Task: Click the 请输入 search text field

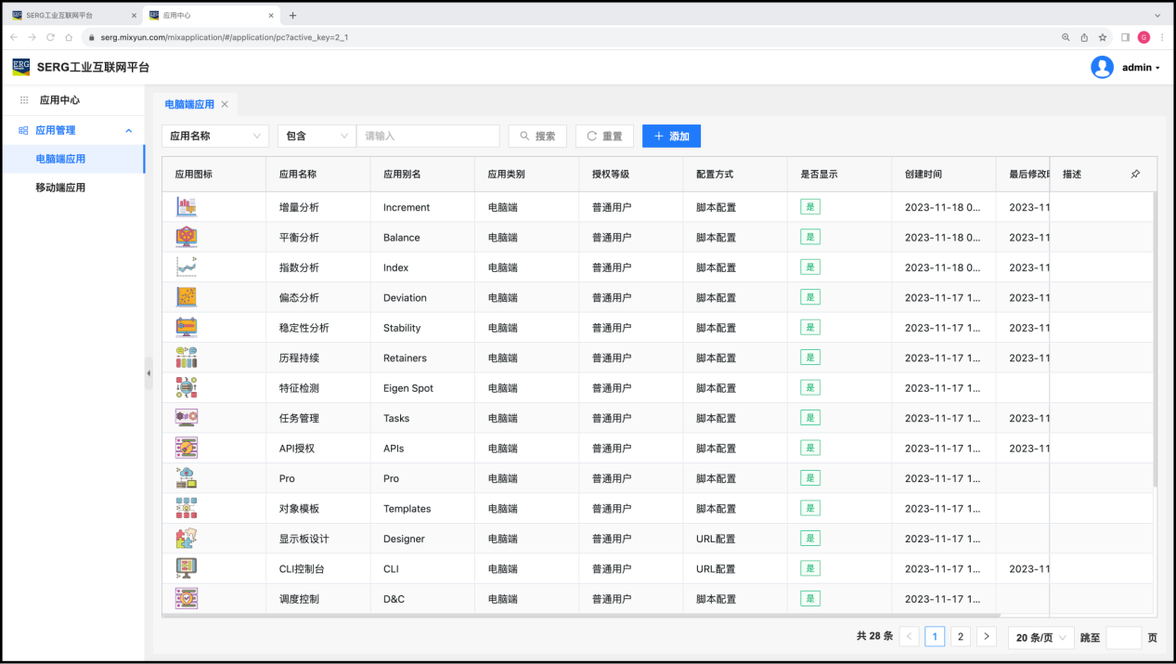Action: [x=428, y=136]
